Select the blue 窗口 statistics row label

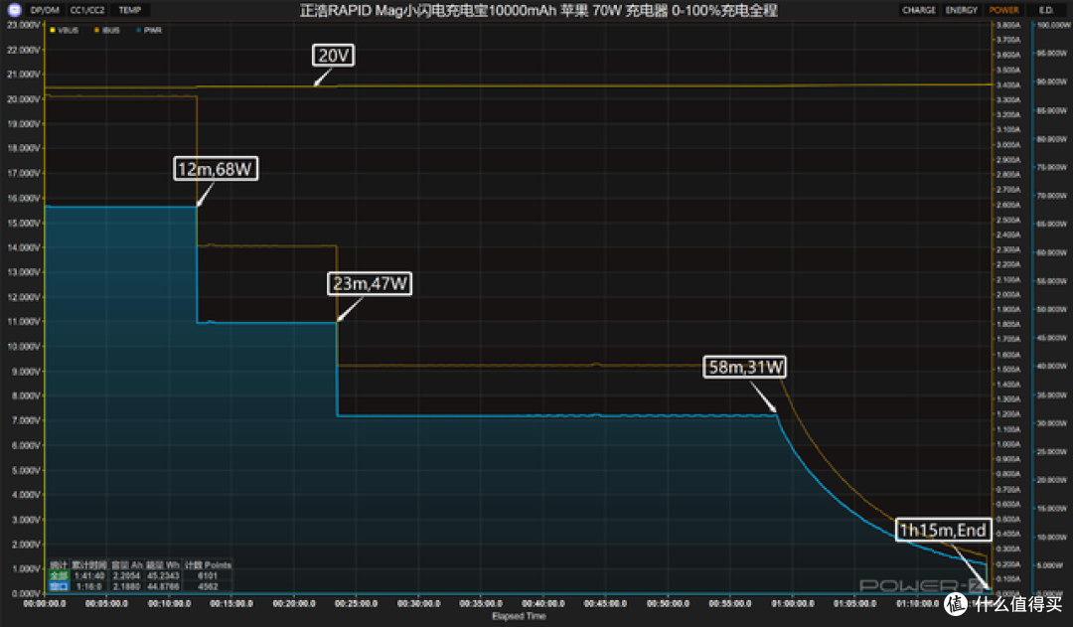(x=59, y=586)
